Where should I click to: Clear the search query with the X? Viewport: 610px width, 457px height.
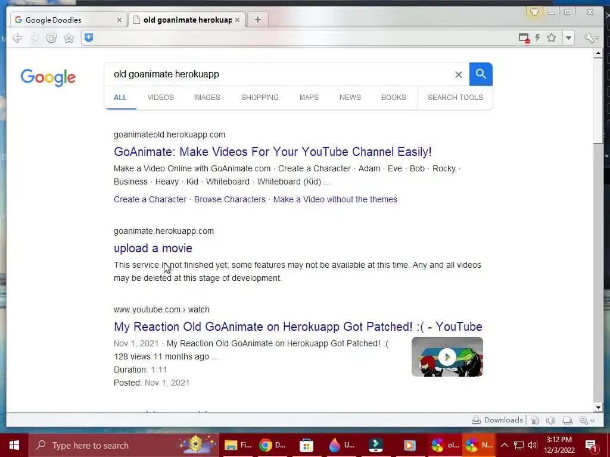click(459, 74)
